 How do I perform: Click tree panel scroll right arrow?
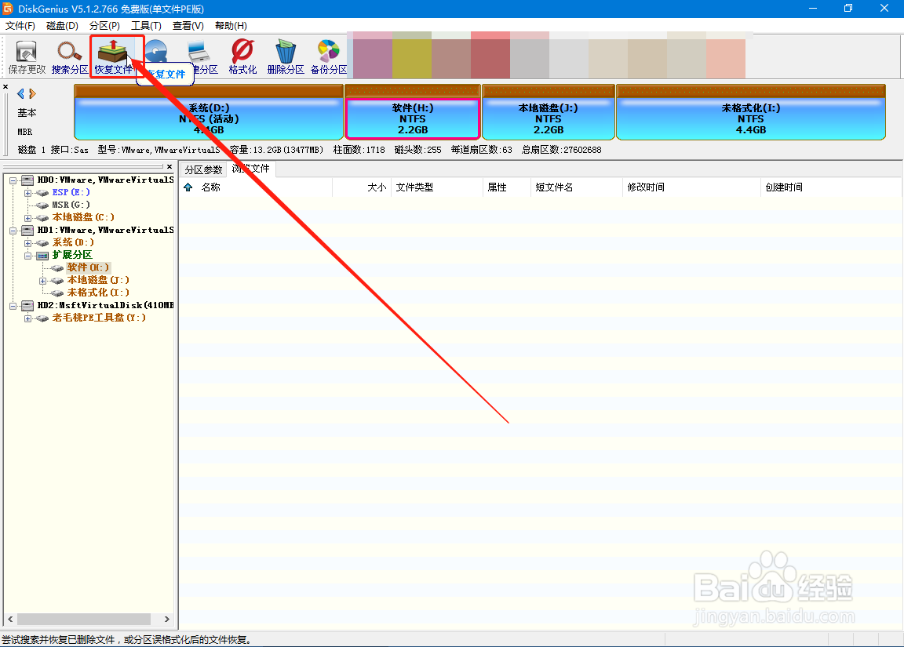166,619
